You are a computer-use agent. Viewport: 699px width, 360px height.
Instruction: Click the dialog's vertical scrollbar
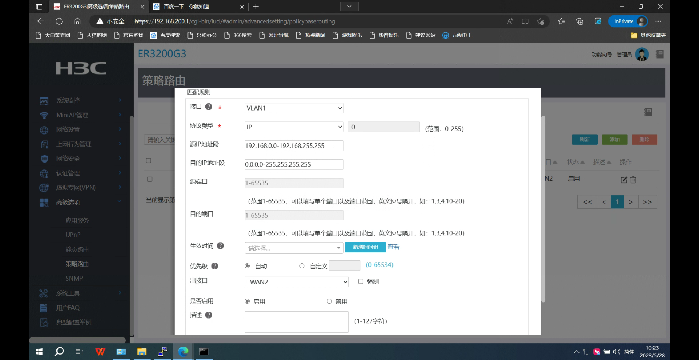(543, 209)
